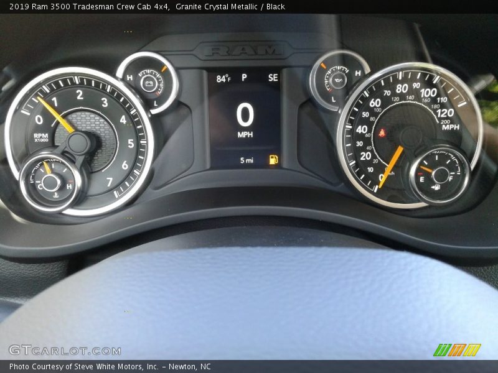
Task: Open the GTCARLOT.COM watermark link
Action: (65, 351)
